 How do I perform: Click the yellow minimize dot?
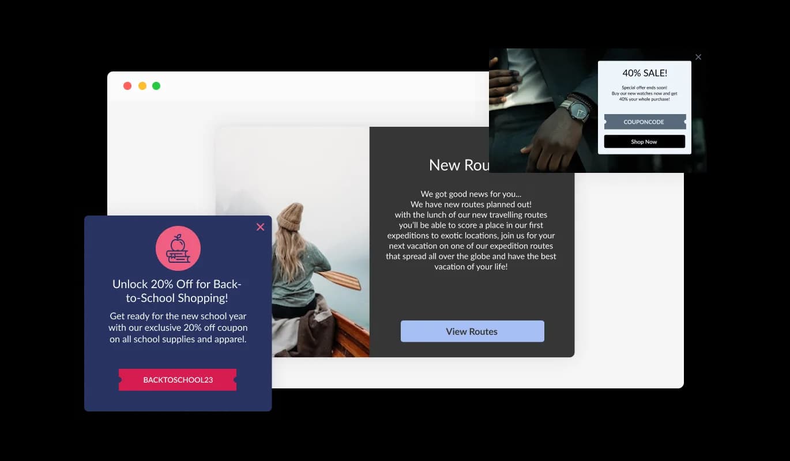142,86
